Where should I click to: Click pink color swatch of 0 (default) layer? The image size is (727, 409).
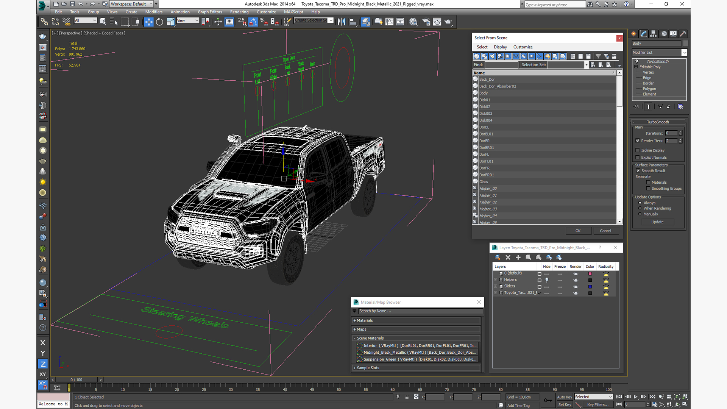590,273
